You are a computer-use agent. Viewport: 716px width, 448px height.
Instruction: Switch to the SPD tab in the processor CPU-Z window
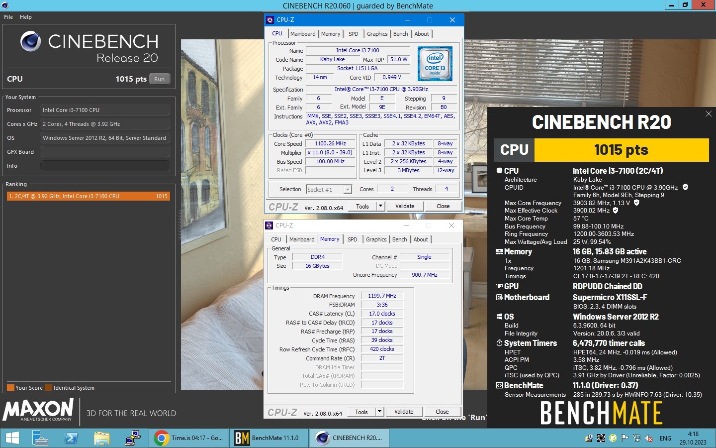(354, 34)
